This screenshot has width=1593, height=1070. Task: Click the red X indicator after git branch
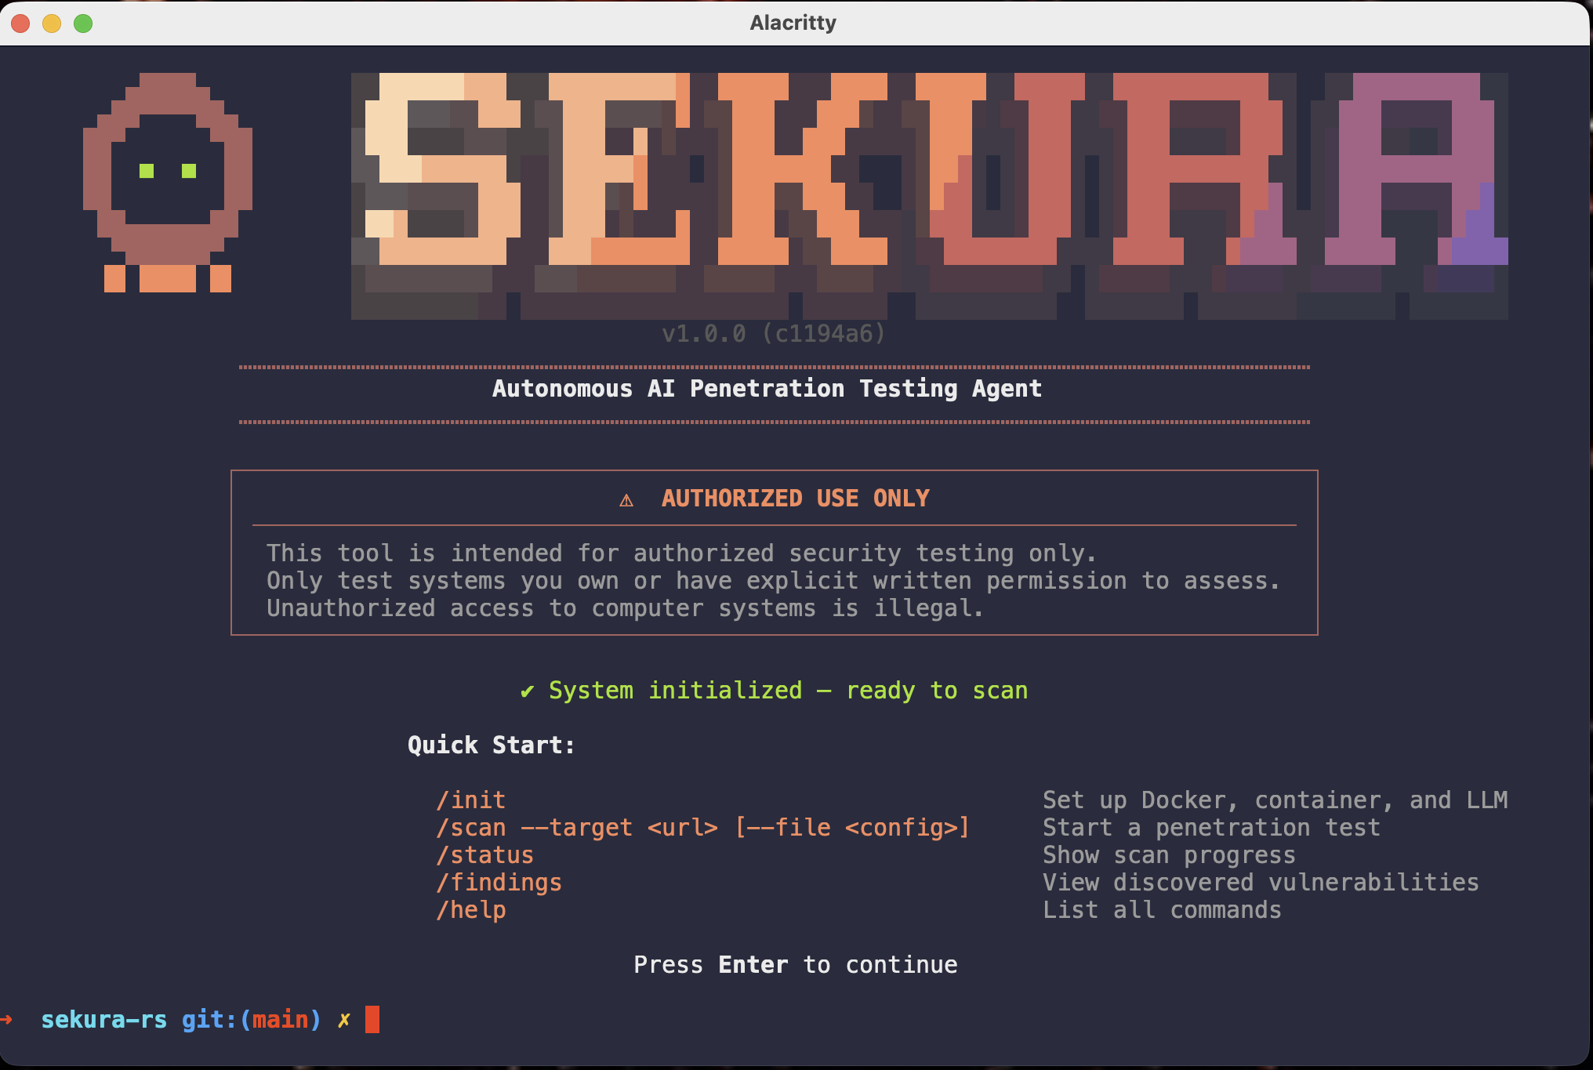coord(343,1019)
